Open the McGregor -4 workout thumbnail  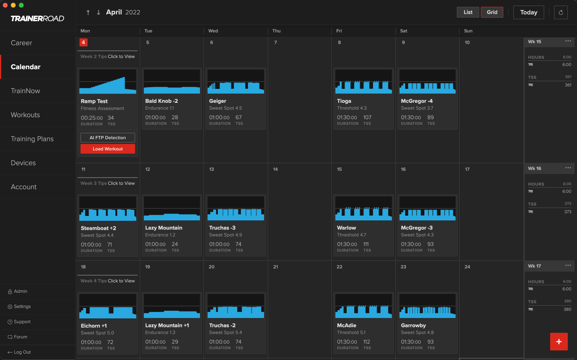[x=427, y=81]
